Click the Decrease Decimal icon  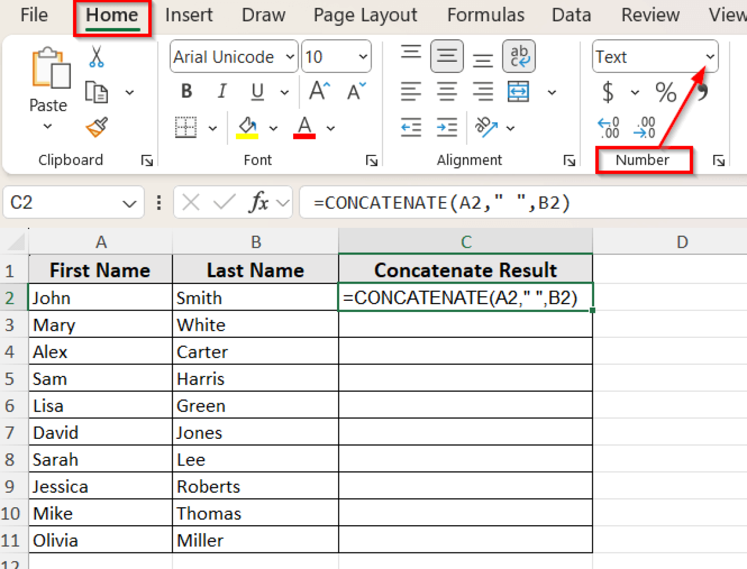coord(644,127)
